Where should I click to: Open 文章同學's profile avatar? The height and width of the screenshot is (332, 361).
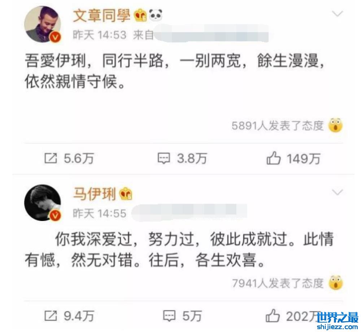click(x=43, y=25)
